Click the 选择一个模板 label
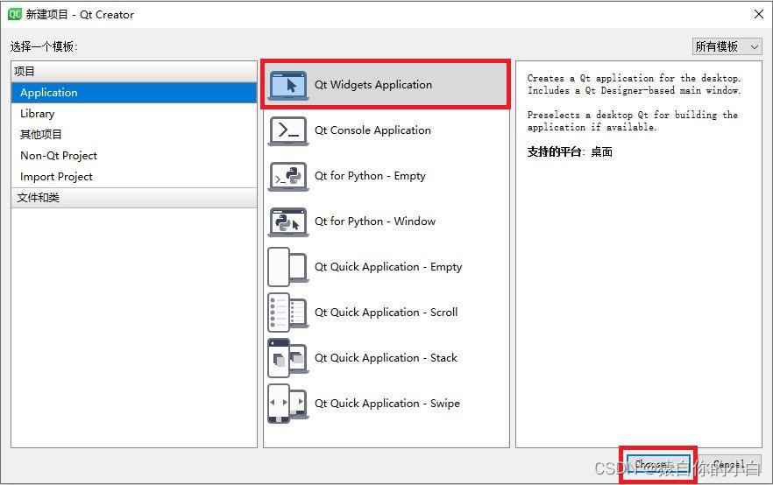 point(44,46)
